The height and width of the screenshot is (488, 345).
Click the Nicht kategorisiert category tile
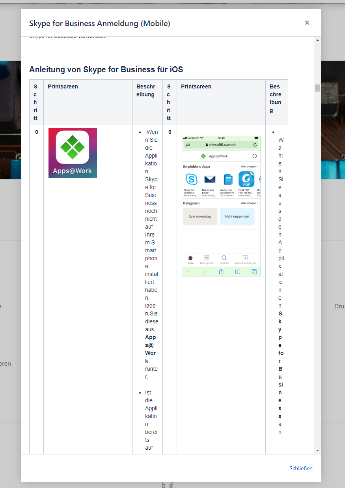[x=237, y=216]
